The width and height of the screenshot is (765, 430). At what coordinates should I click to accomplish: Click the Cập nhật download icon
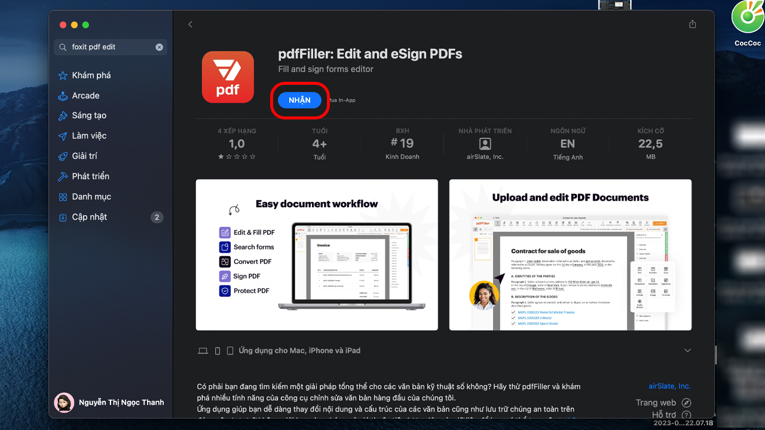(63, 217)
